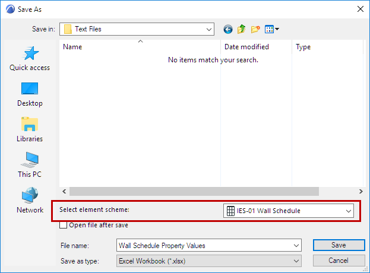370x273 pixels.
Task: Create a new folder
Action: click(256, 28)
